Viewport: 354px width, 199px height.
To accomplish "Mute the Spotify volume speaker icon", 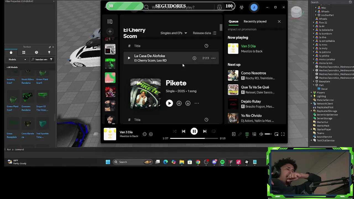I will pos(261,134).
